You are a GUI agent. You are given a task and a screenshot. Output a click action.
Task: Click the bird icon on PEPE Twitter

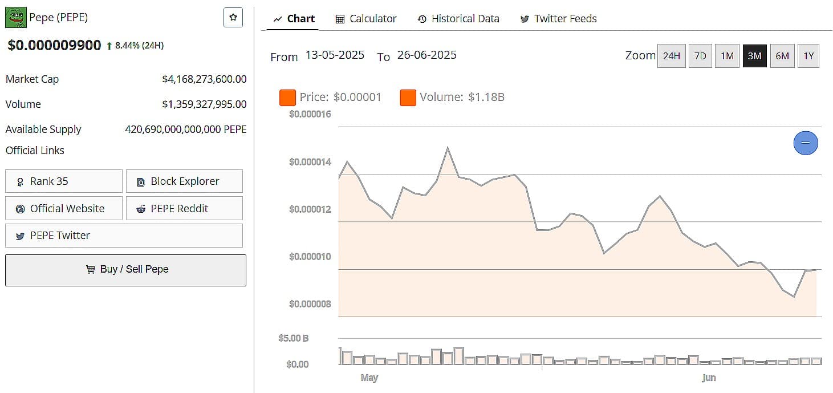(20, 236)
